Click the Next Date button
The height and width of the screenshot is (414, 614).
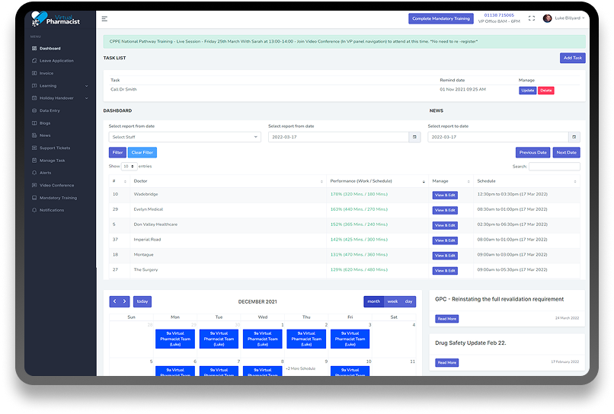coord(566,152)
